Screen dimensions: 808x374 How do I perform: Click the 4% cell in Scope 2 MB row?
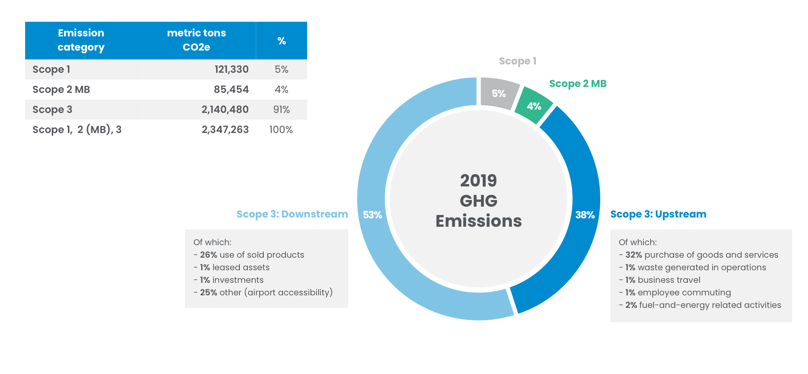coord(281,90)
